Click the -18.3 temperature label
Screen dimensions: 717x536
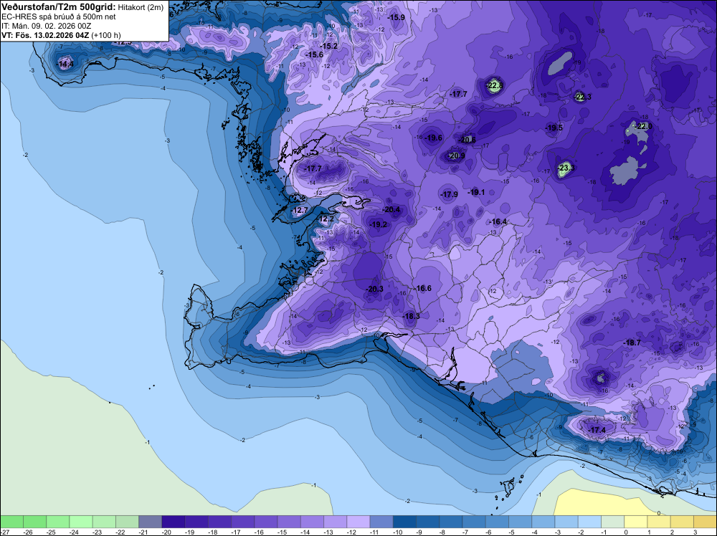(x=411, y=316)
